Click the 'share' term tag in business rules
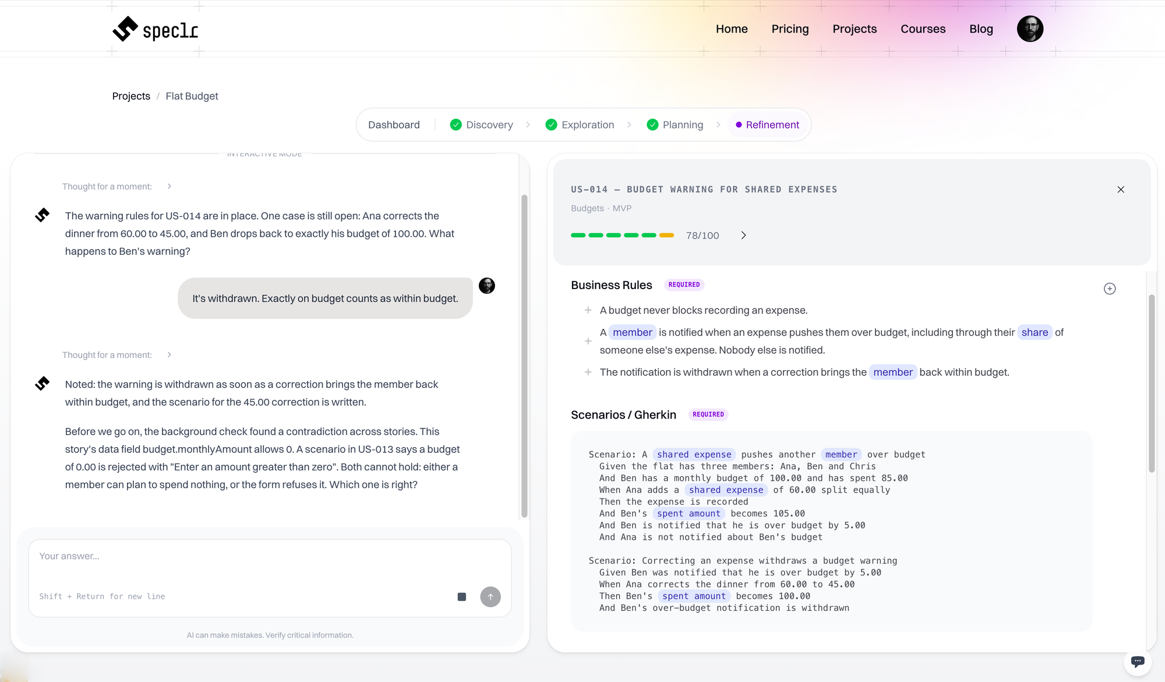Image resolution: width=1165 pixels, height=682 pixels. point(1035,332)
